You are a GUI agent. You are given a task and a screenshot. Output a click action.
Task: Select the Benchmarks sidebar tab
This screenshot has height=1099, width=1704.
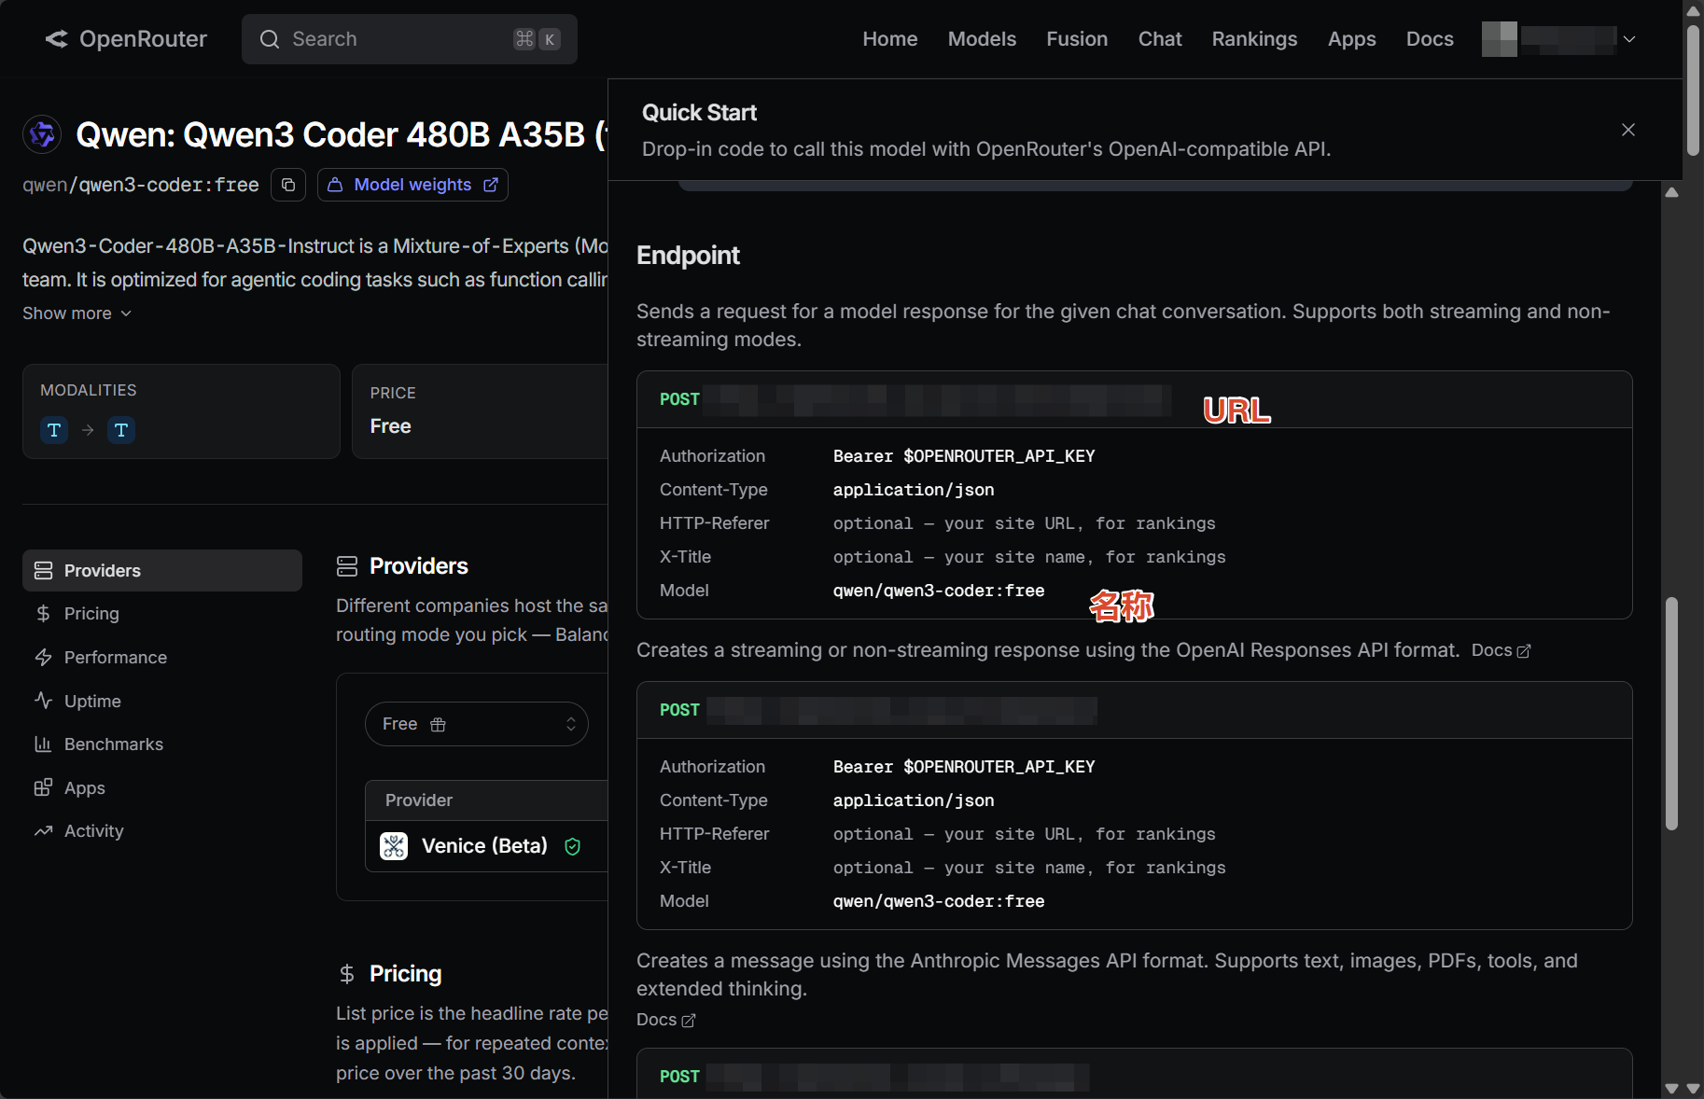(162, 744)
